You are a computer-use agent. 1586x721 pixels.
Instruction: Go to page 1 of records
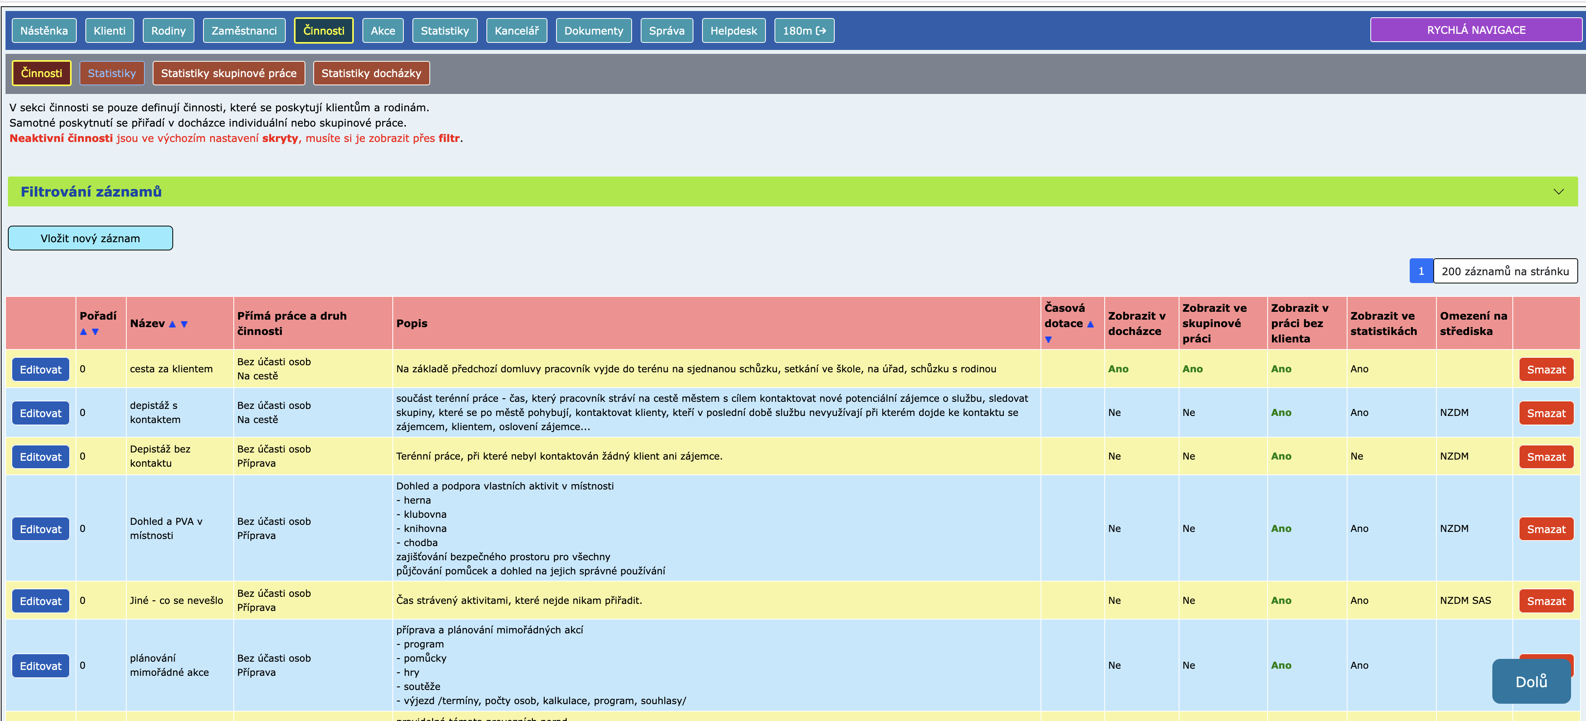click(x=1421, y=271)
